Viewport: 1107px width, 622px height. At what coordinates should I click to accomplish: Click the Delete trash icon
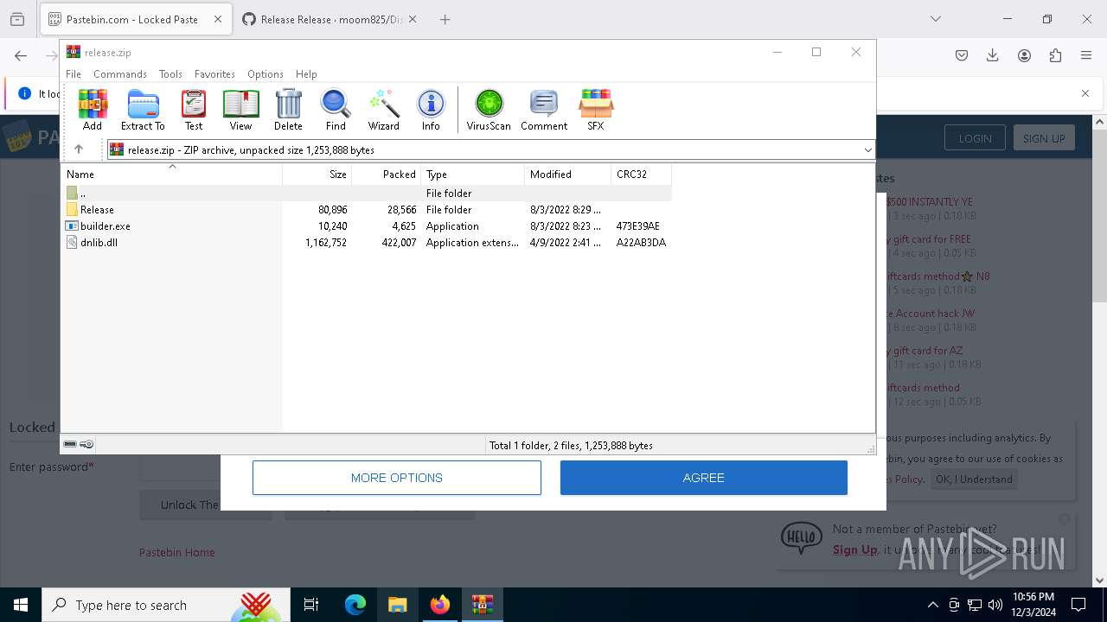tap(288, 110)
